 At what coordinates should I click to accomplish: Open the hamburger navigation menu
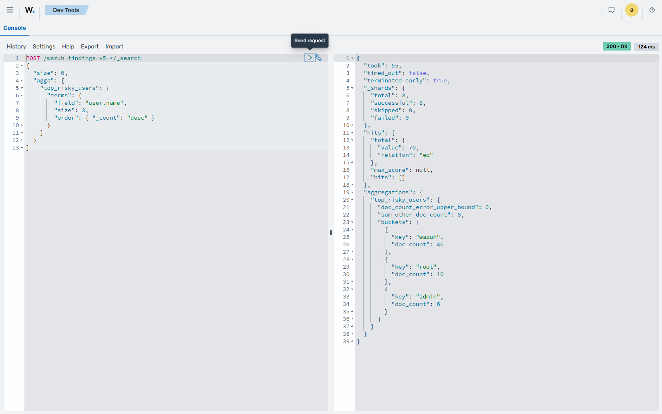click(x=10, y=10)
